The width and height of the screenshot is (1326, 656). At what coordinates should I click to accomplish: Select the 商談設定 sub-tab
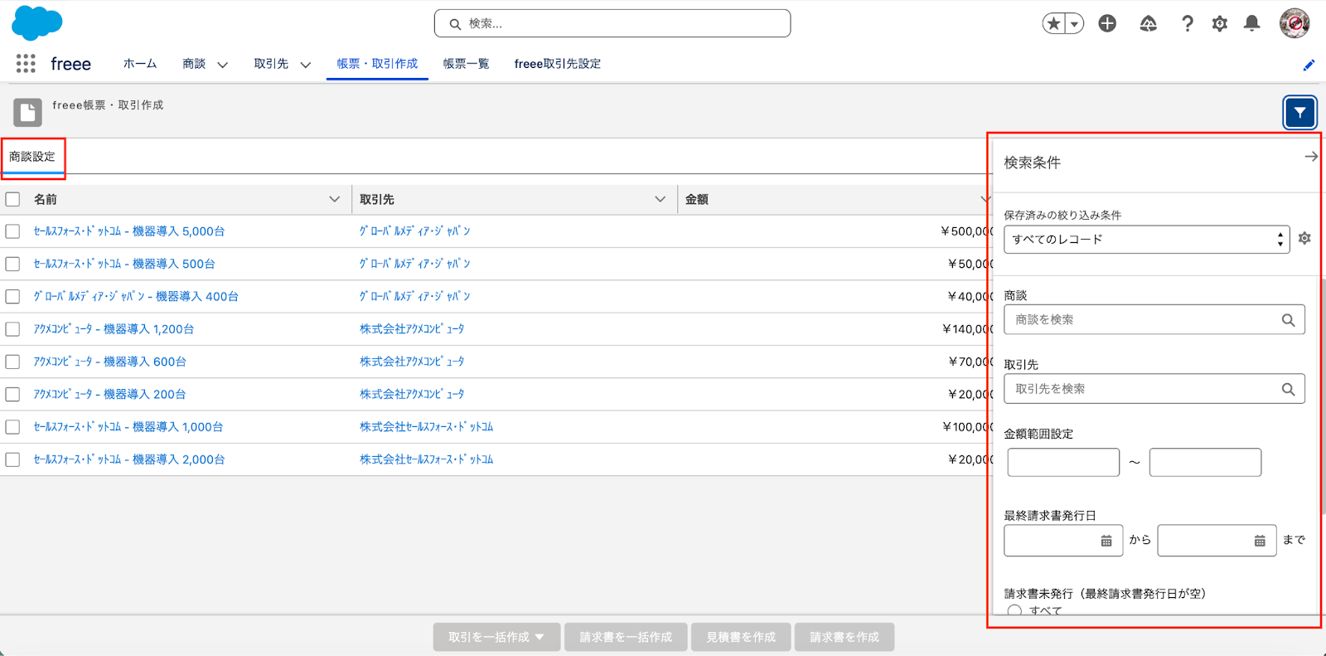(32, 157)
